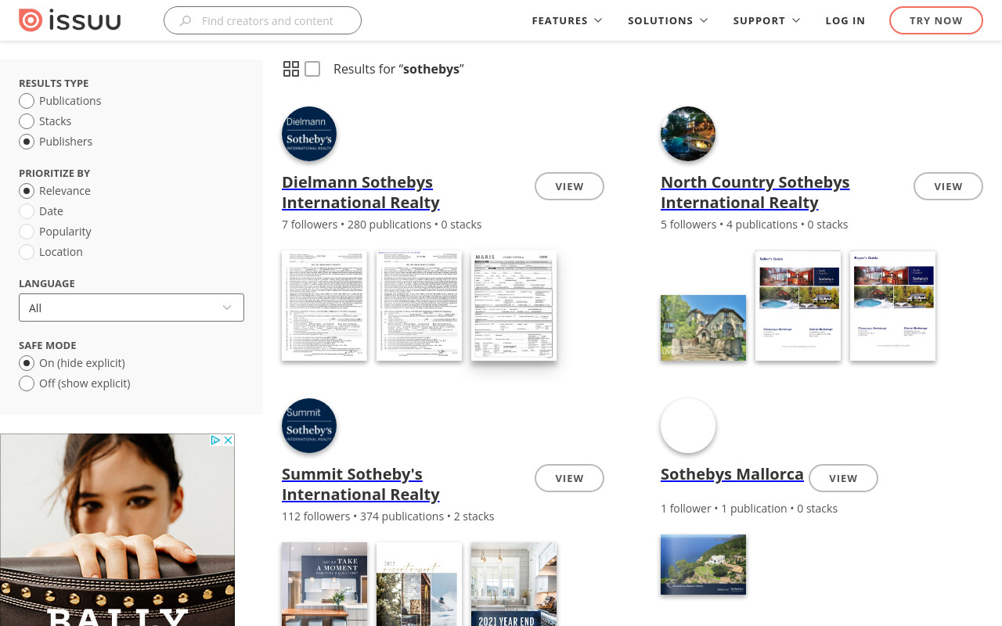Click the Try Now button
The height and width of the screenshot is (626, 1002).
tap(936, 20)
